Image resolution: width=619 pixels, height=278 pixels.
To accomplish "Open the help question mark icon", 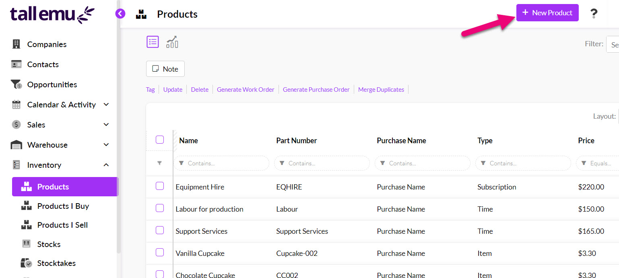I will click(x=594, y=14).
